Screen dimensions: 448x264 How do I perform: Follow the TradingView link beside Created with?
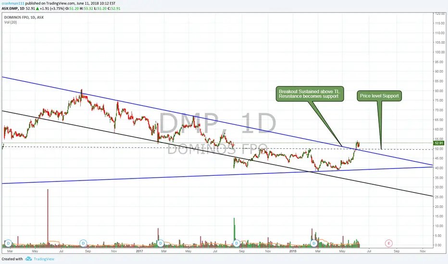point(44,259)
